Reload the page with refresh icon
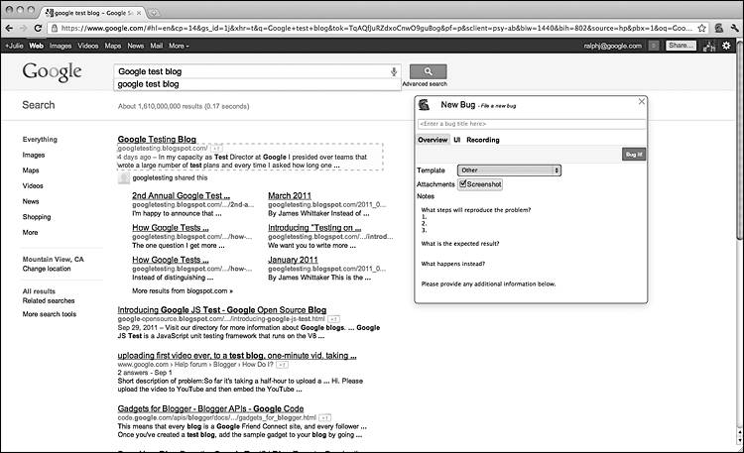 38,29
